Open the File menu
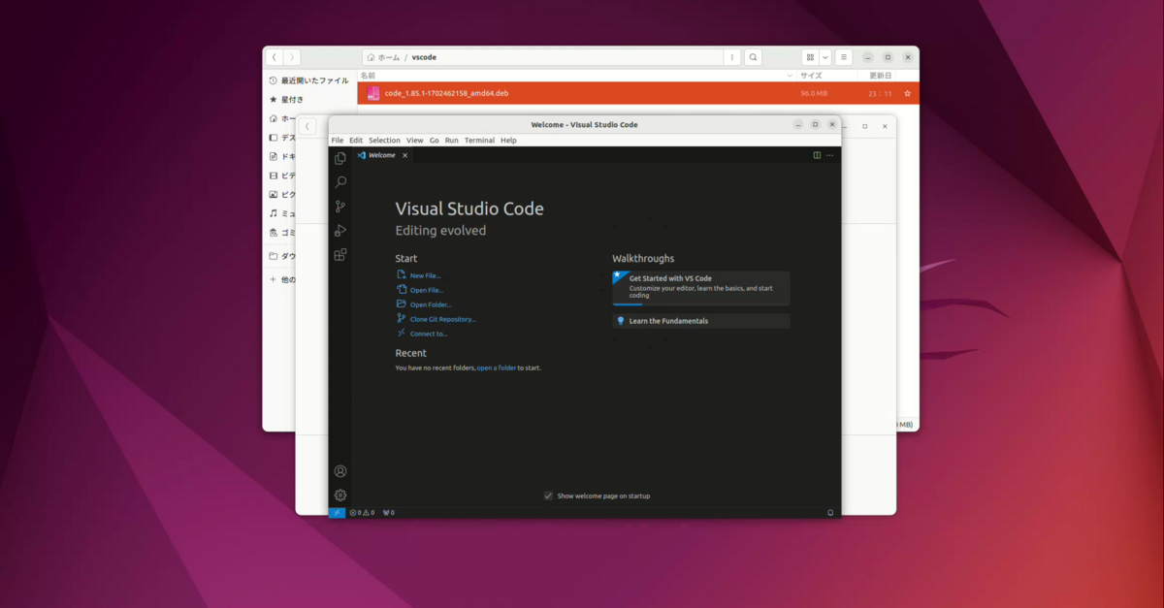The image size is (1164, 608). click(338, 141)
